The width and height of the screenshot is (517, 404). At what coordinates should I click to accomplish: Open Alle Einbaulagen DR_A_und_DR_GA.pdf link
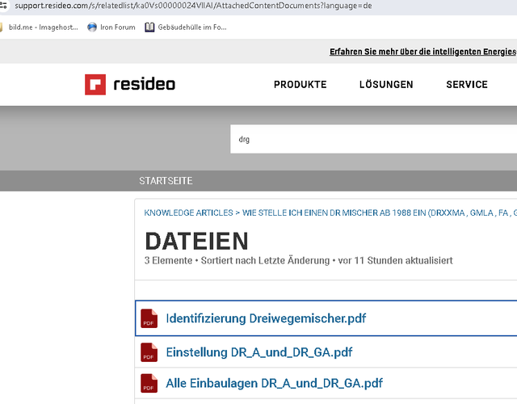[274, 383]
